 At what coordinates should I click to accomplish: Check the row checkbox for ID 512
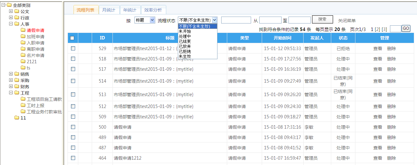(73, 106)
